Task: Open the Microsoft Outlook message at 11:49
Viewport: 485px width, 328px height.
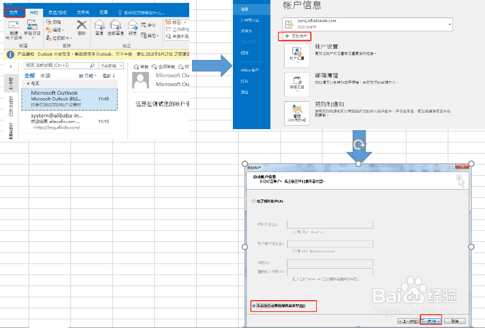Action: pyautogui.click(x=70, y=99)
